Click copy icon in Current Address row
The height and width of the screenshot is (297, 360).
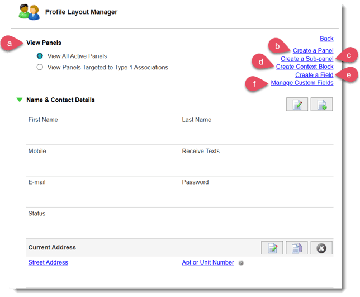(297, 248)
